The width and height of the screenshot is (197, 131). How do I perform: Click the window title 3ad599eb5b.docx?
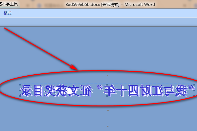[83, 5]
